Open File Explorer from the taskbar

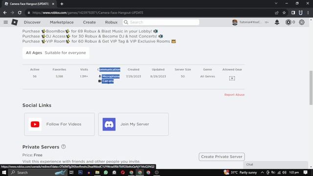(97, 173)
